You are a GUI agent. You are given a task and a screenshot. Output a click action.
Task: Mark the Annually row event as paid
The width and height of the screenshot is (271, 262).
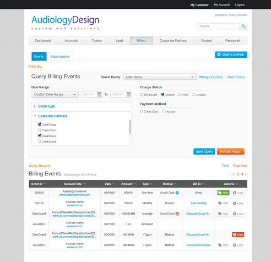tap(223, 213)
